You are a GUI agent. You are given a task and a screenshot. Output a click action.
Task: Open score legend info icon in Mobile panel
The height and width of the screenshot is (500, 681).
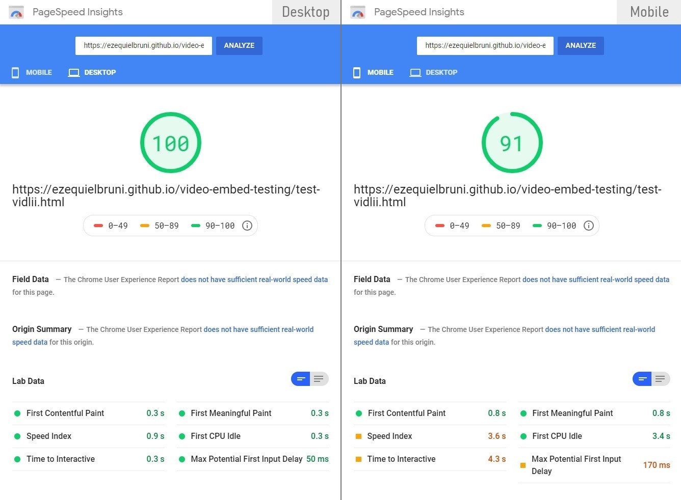pos(589,226)
